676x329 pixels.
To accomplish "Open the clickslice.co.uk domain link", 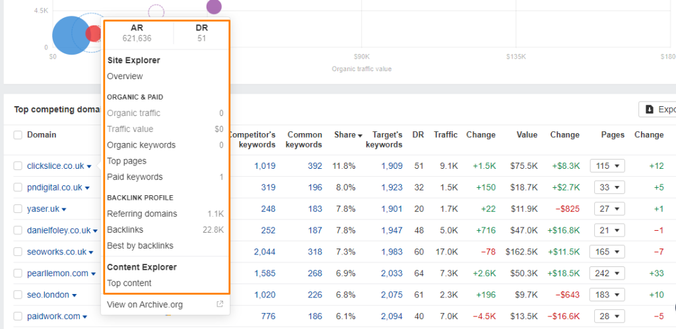I will click(55, 165).
